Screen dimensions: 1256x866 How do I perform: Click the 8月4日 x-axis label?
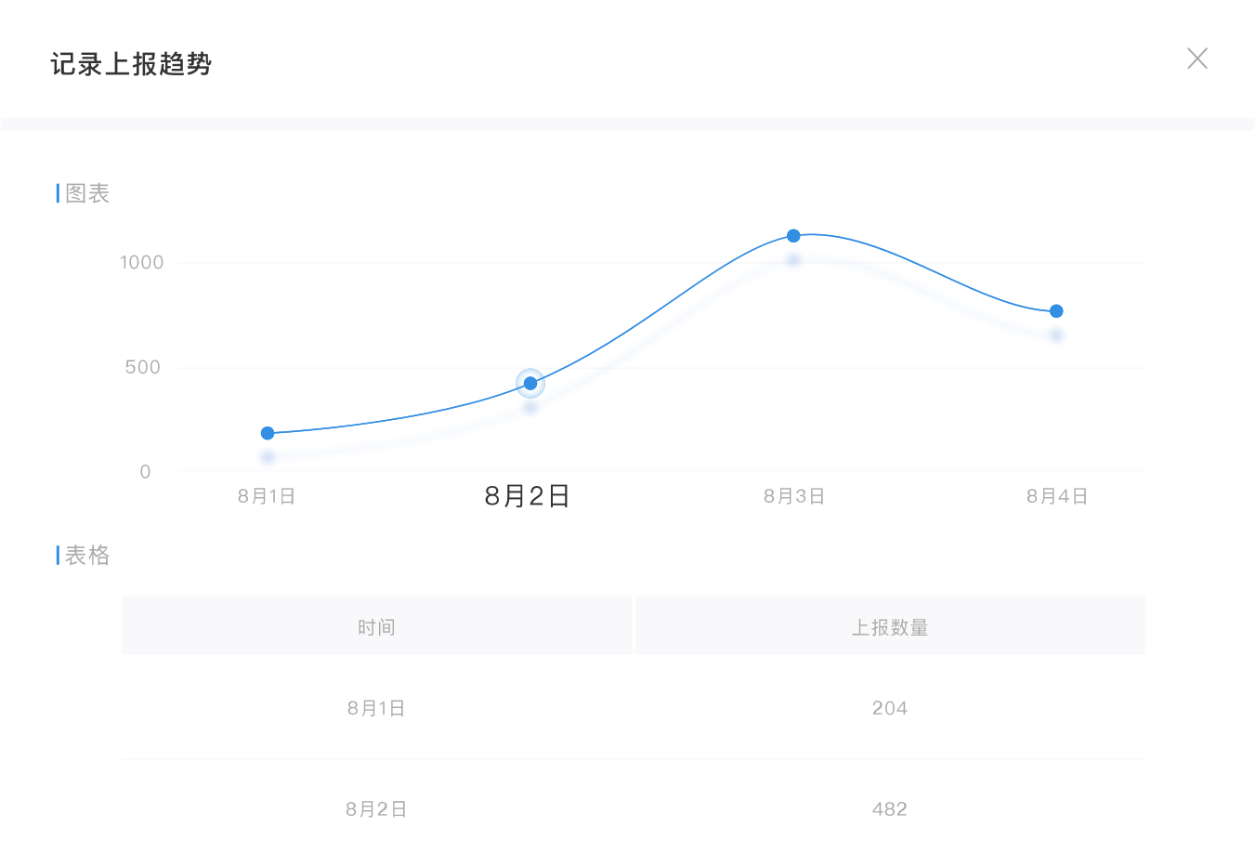(1057, 496)
